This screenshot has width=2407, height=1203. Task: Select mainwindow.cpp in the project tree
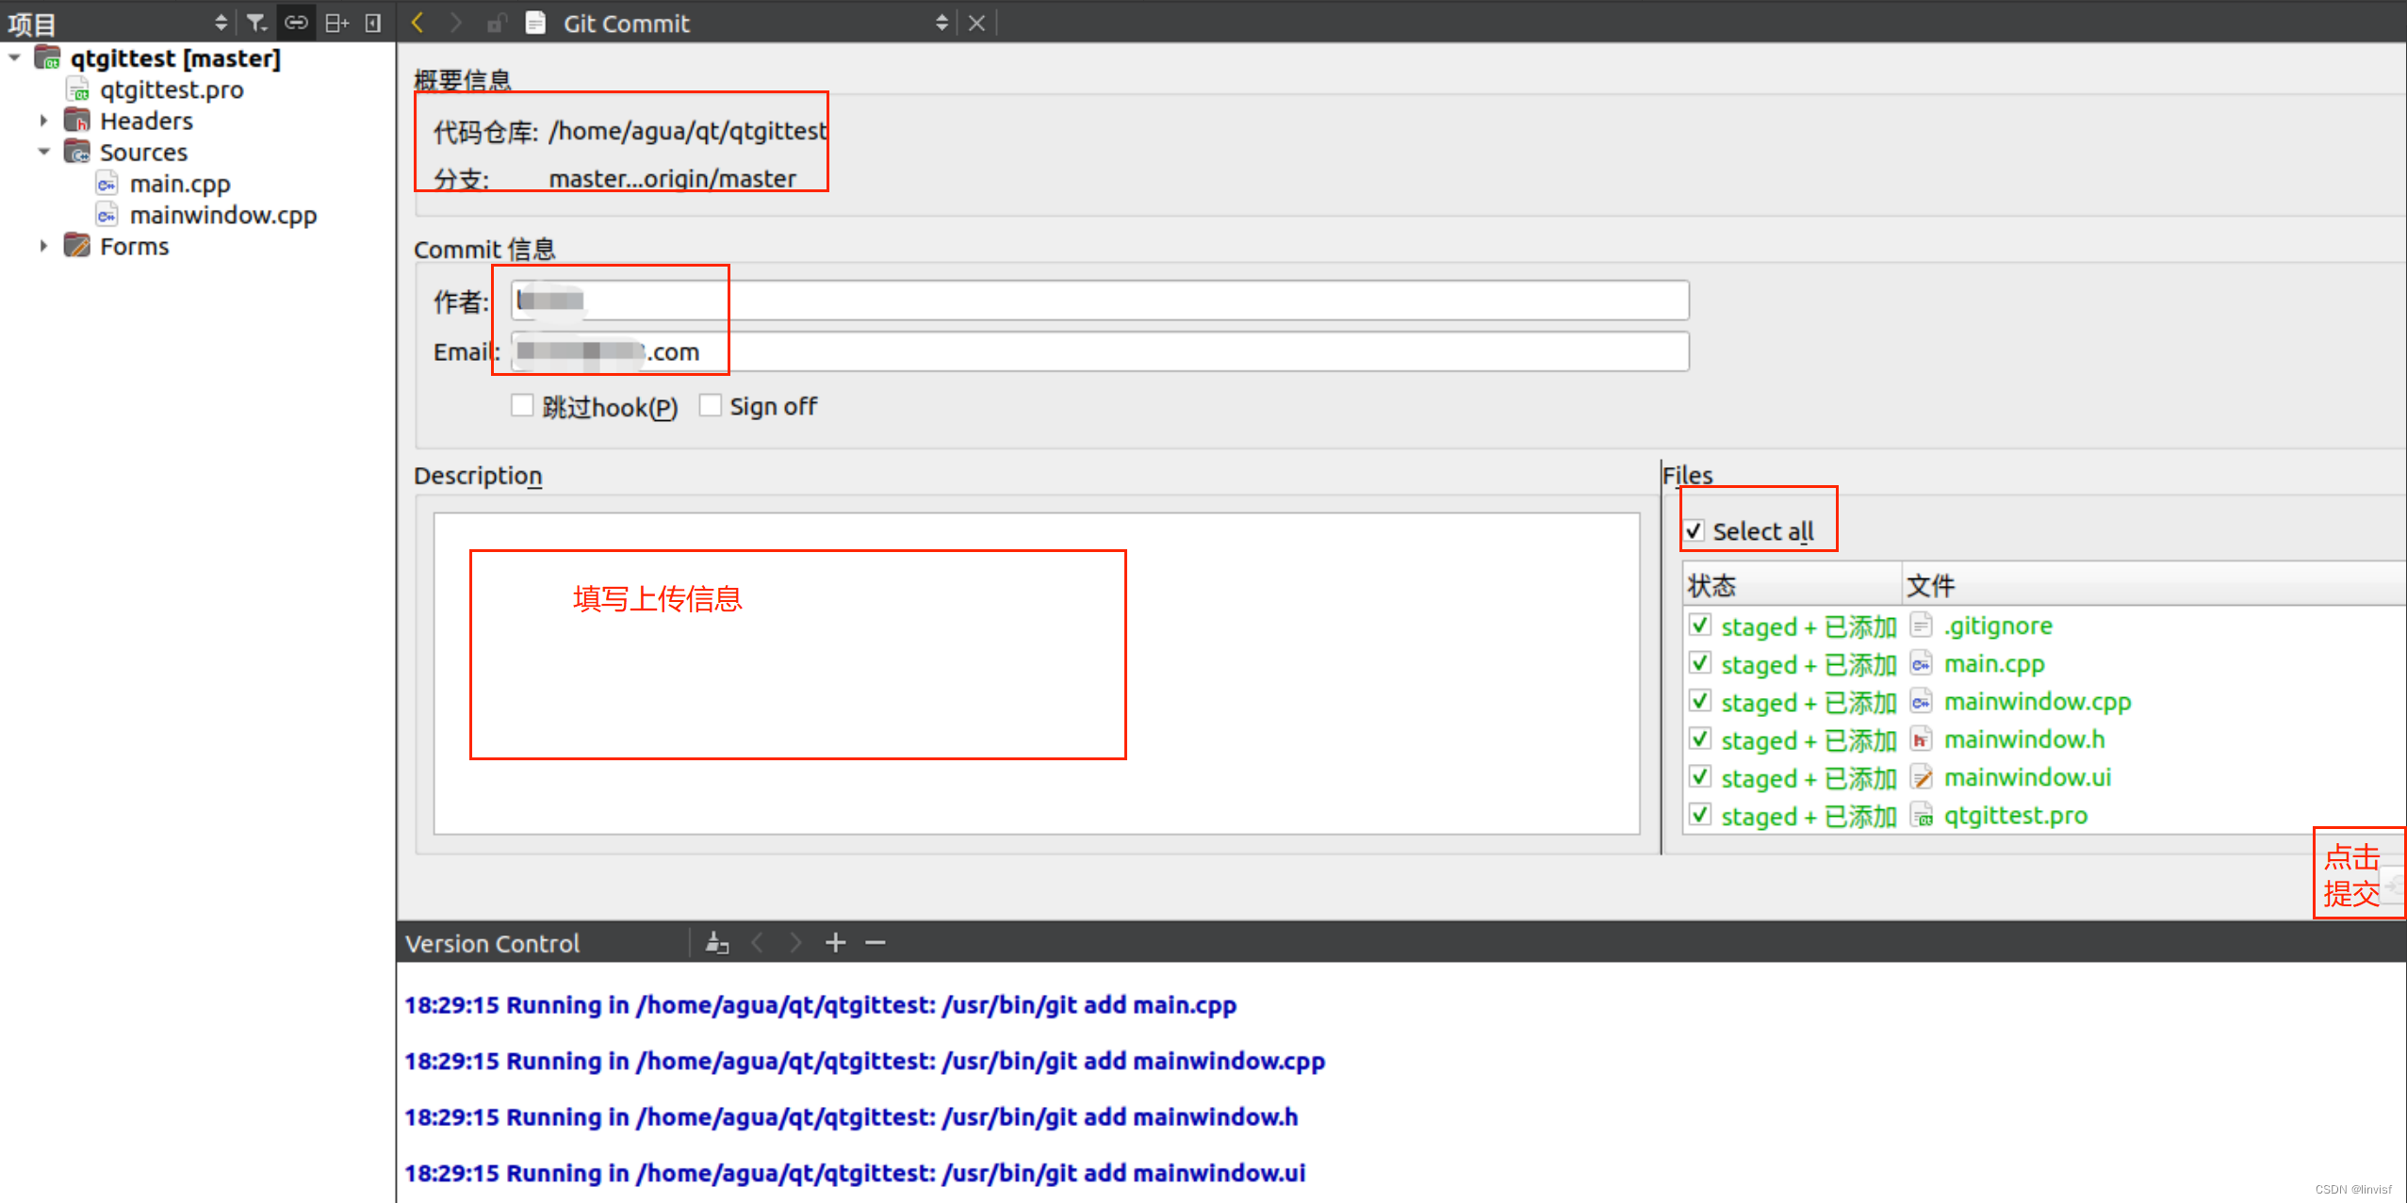[x=222, y=215]
